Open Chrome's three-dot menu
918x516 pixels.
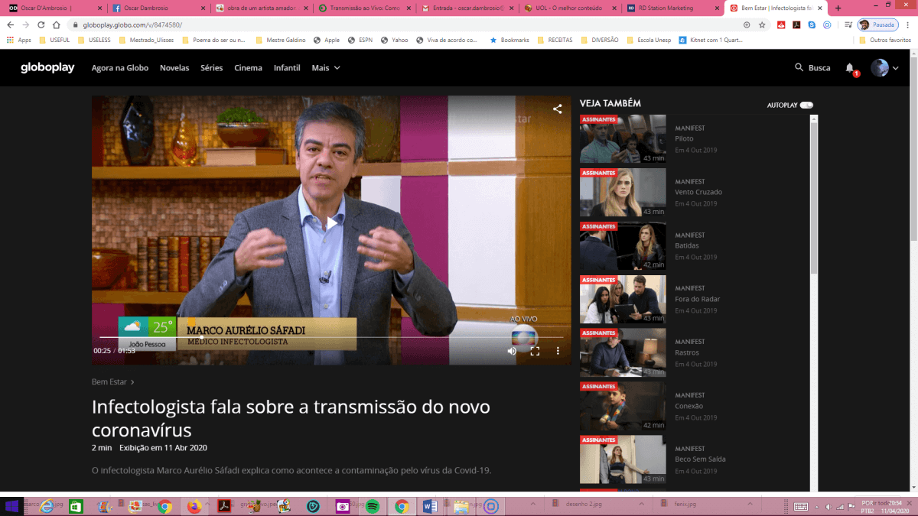[x=907, y=24]
